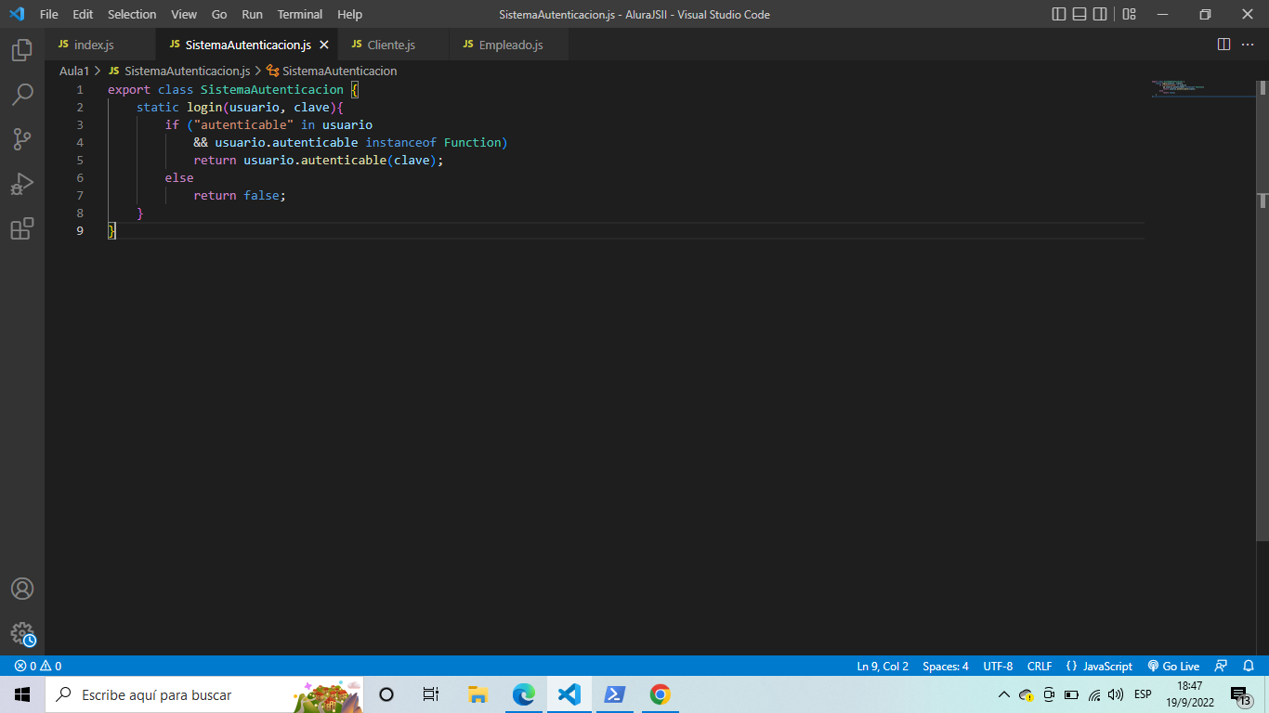1269x713 pixels.
Task: Open the Manage gear icon
Action: (x=22, y=634)
